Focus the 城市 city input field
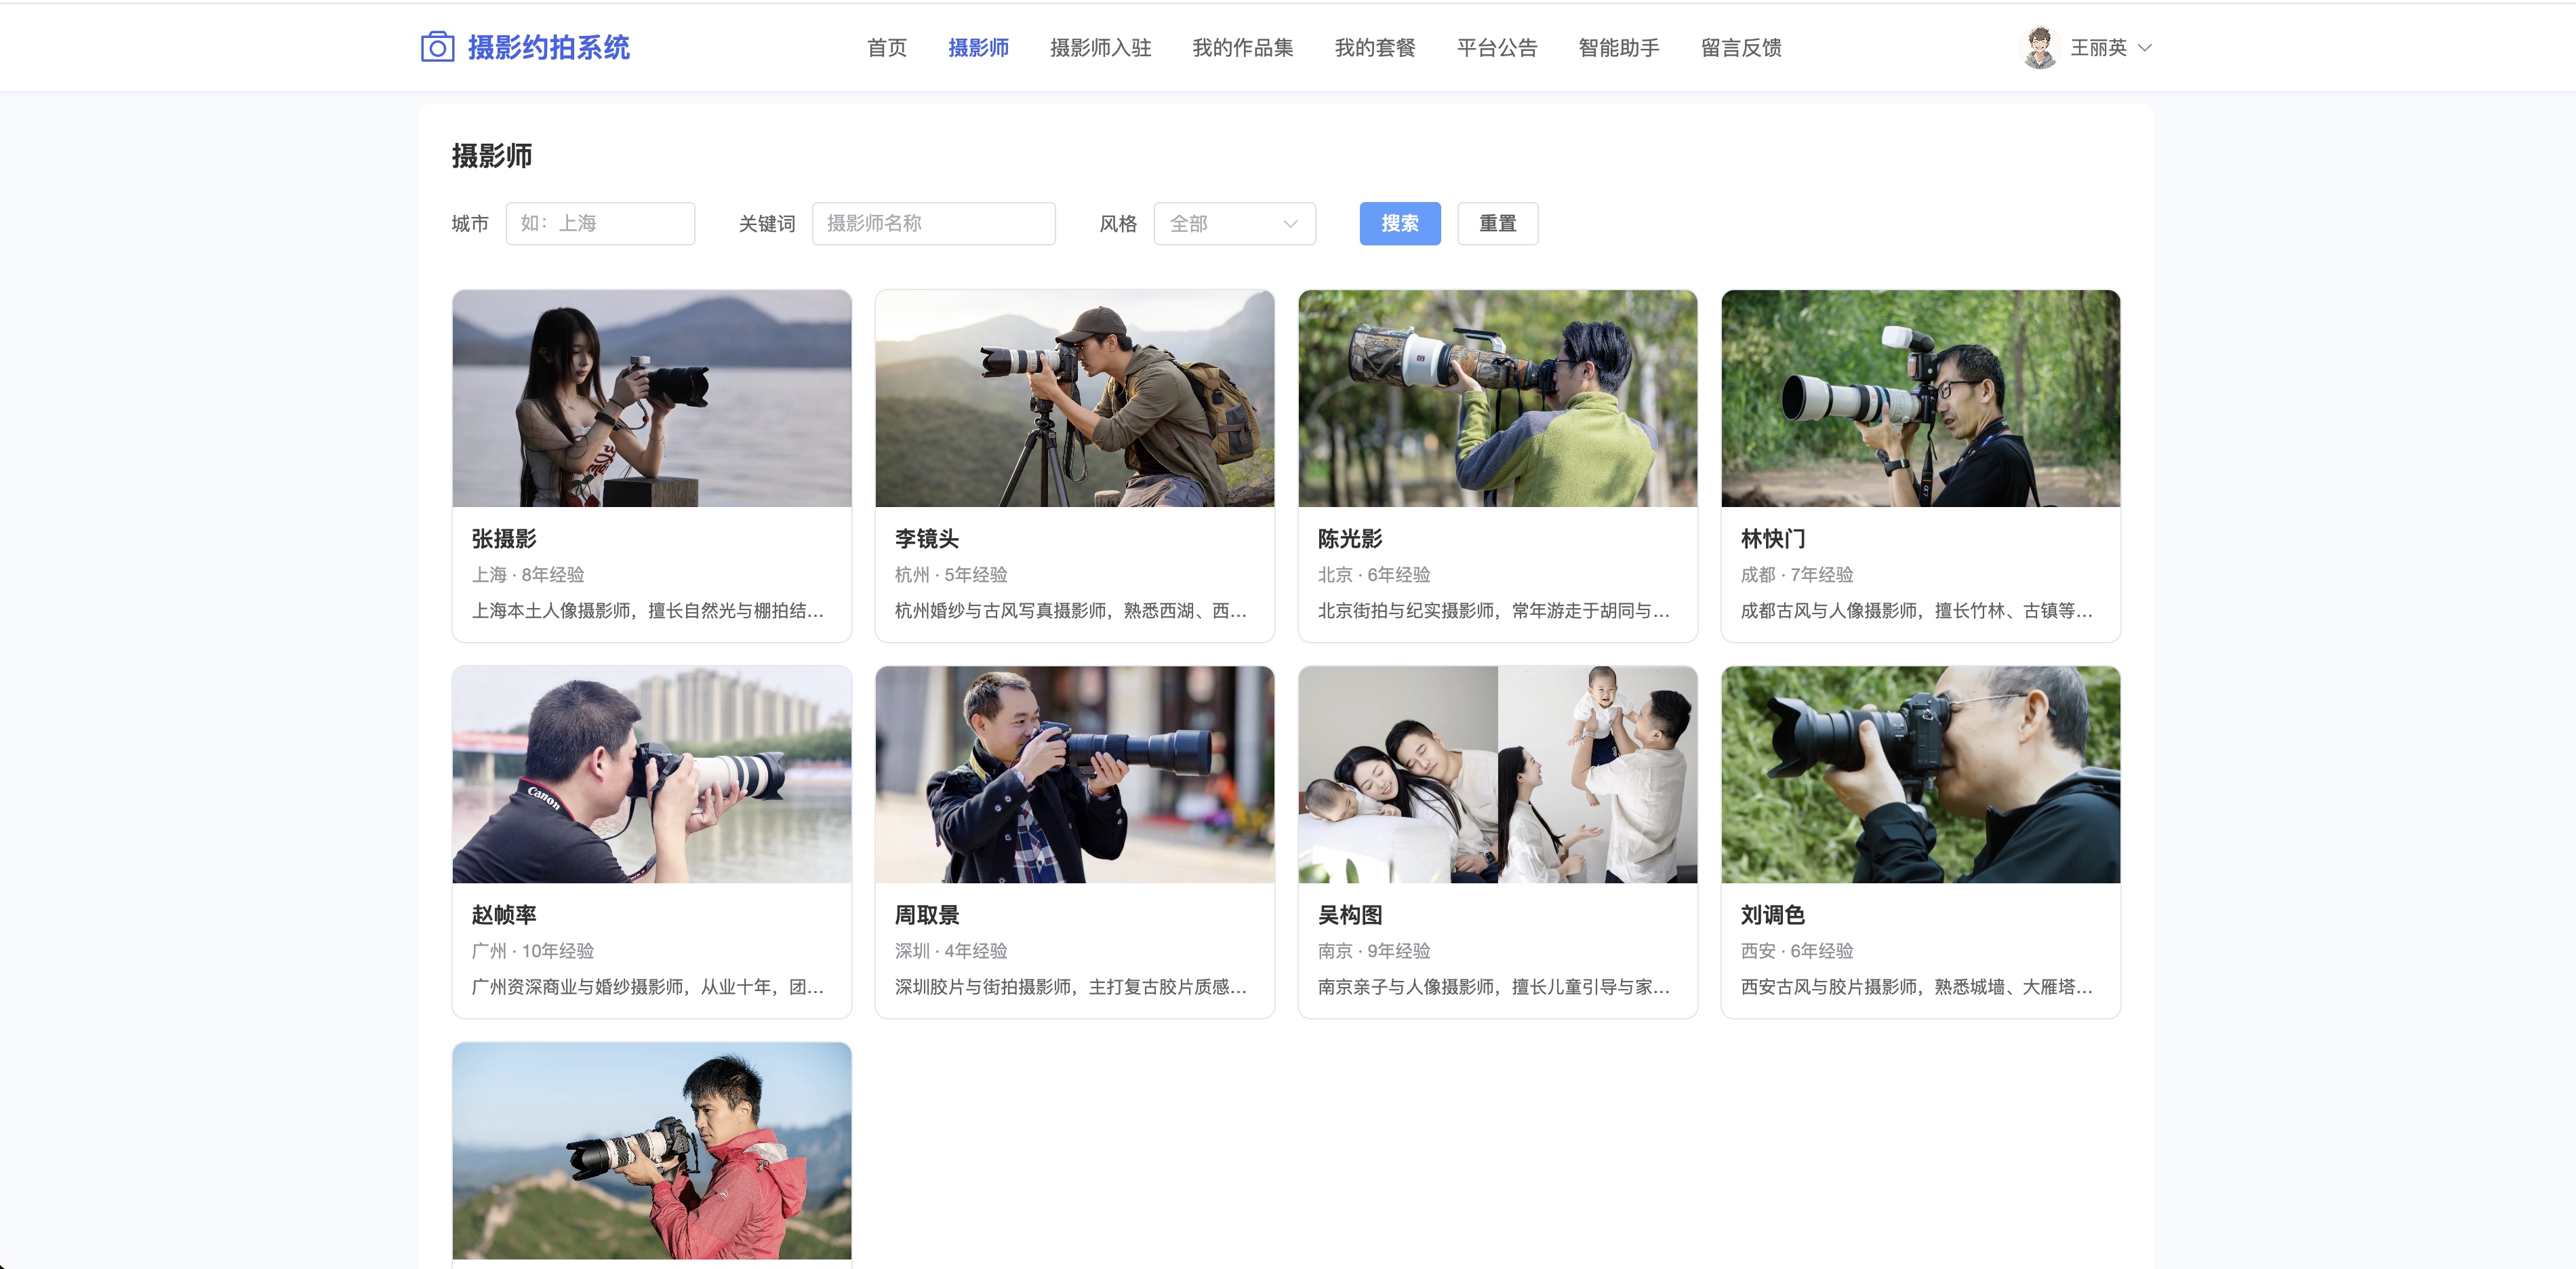 pos(600,223)
